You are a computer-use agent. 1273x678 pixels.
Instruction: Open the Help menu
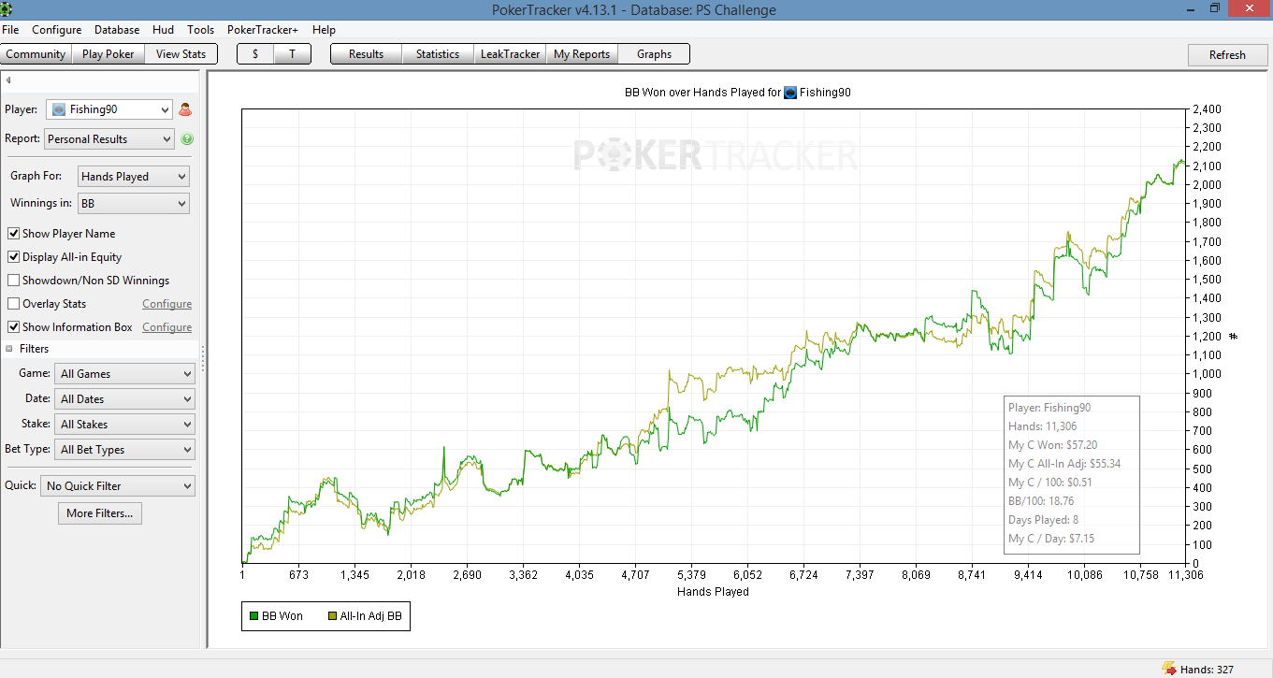(x=324, y=30)
